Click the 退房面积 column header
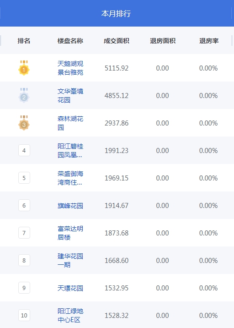234x328 pixels. pyautogui.click(x=163, y=41)
